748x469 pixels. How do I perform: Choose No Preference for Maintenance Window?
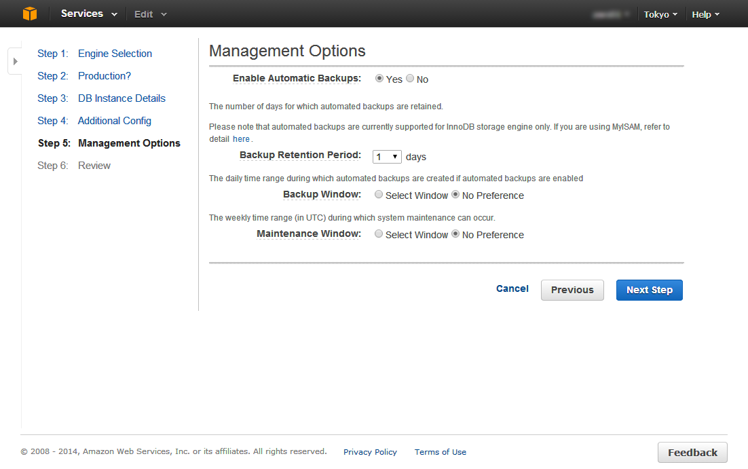455,234
